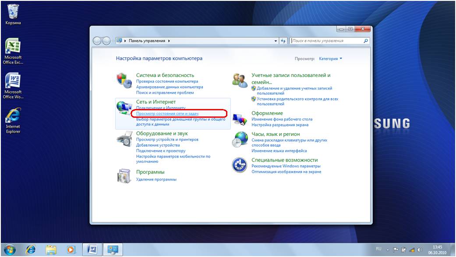Screen dimensions: 456x257
Task: Open the Recycle Bin (Корзина) desktop icon
Action: [13, 14]
